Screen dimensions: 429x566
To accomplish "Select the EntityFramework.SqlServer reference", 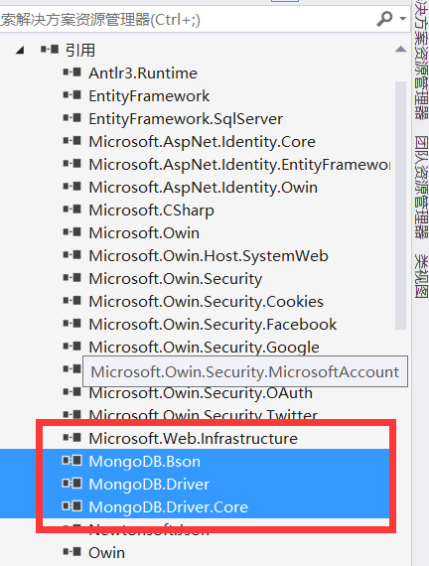I will tap(186, 119).
